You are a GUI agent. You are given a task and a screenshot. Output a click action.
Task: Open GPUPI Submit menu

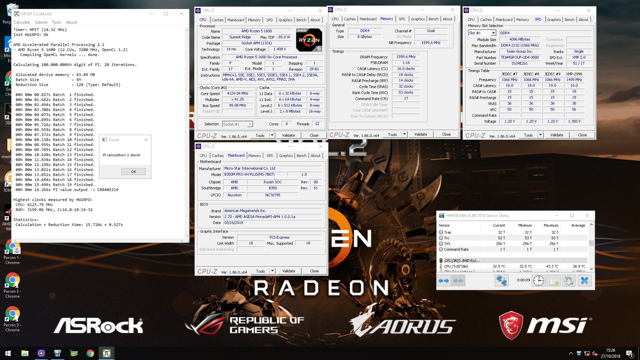pyautogui.click(x=41, y=22)
